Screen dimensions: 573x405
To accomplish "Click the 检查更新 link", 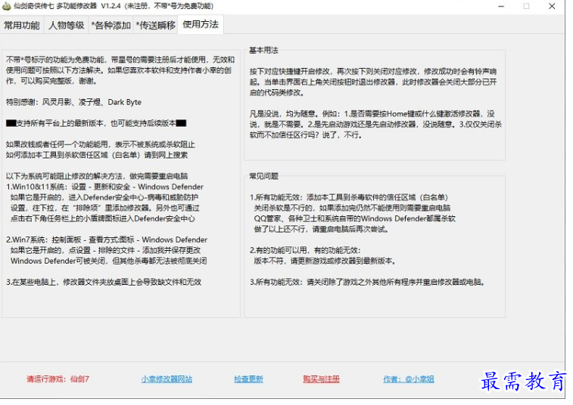I will point(248,379).
